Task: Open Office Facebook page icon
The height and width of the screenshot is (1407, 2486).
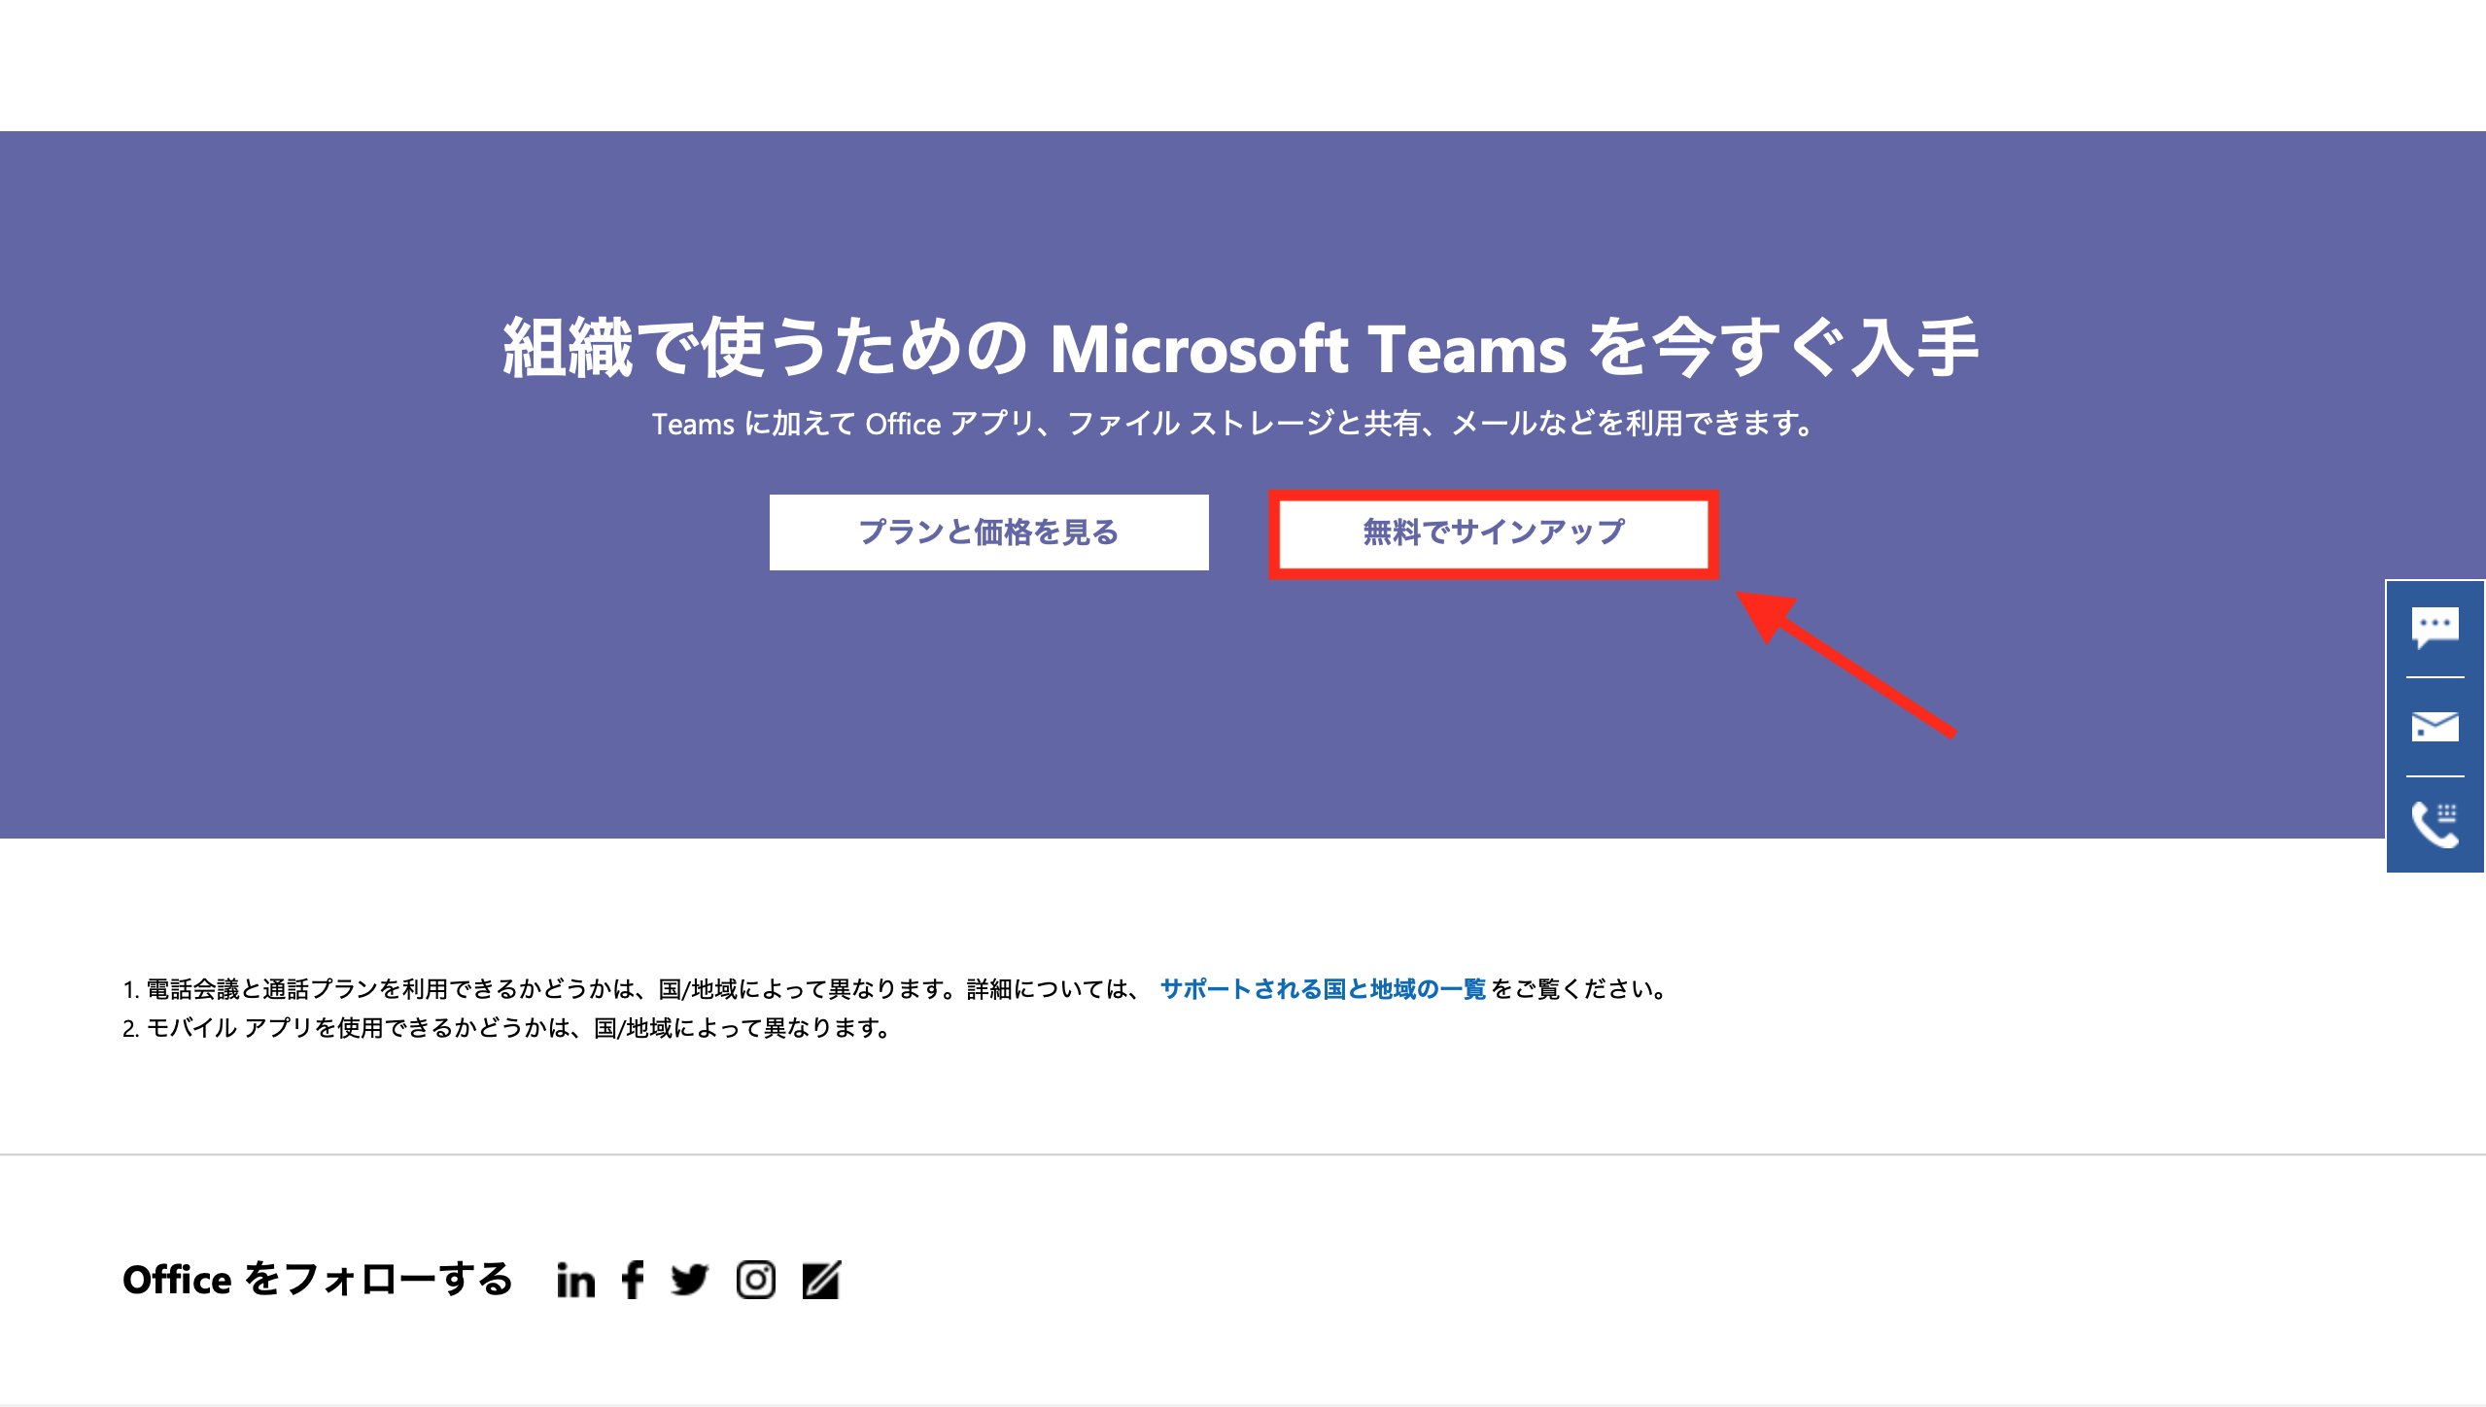Action: 633,1281
